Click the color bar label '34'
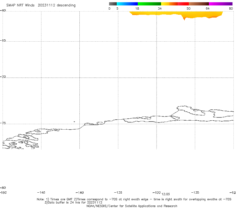This screenshot has height=208, width=236. click(160, 8)
